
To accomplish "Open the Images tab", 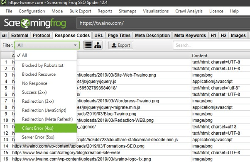I will 238,35.
